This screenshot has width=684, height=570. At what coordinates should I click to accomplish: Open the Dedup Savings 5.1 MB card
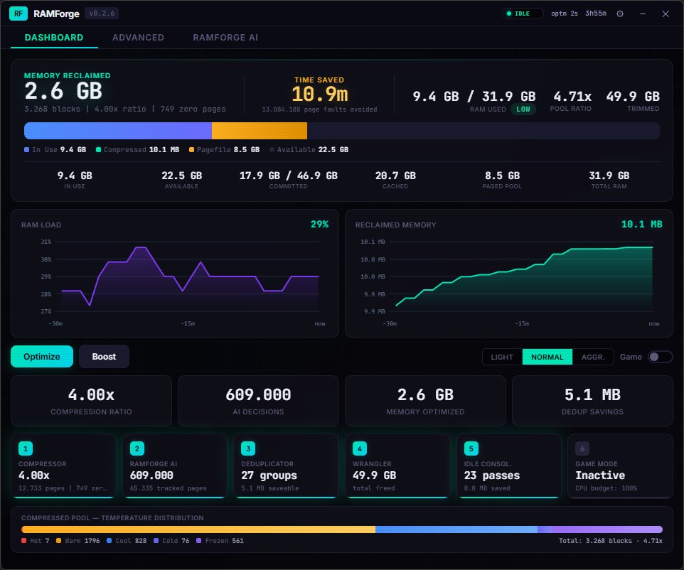(592, 401)
